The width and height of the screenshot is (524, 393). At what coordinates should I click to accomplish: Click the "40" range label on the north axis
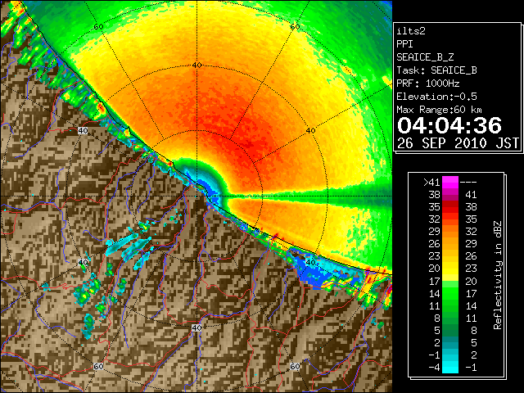(x=196, y=65)
